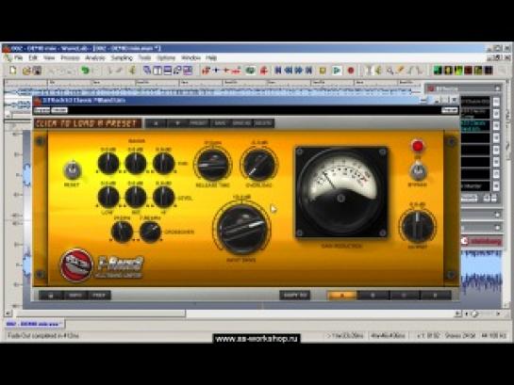This screenshot has height=385, width=514.
Task: Click the Copy To button below the limiter
Action: (x=294, y=296)
